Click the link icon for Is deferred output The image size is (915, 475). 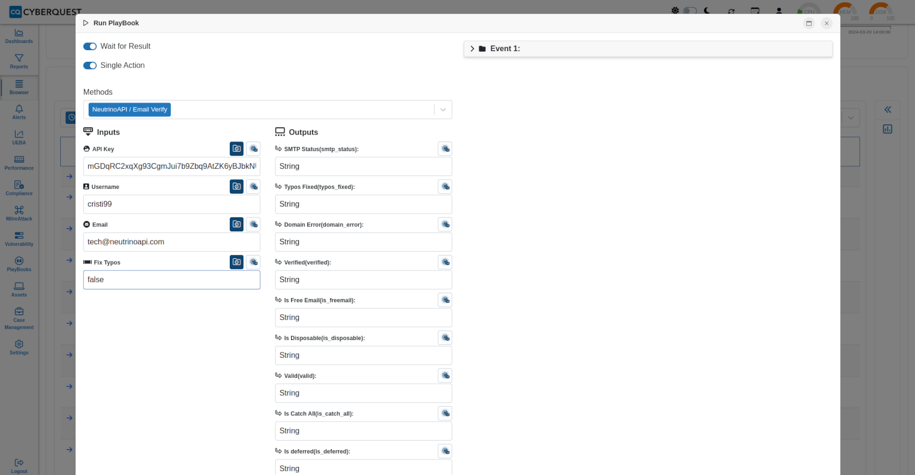(x=445, y=451)
